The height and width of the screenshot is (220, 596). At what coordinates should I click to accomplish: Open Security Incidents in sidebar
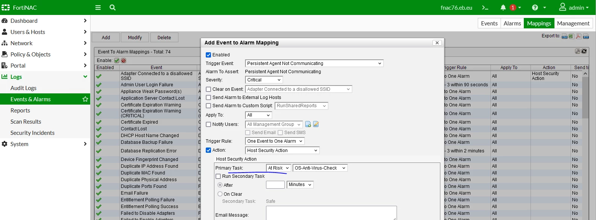tap(33, 133)
